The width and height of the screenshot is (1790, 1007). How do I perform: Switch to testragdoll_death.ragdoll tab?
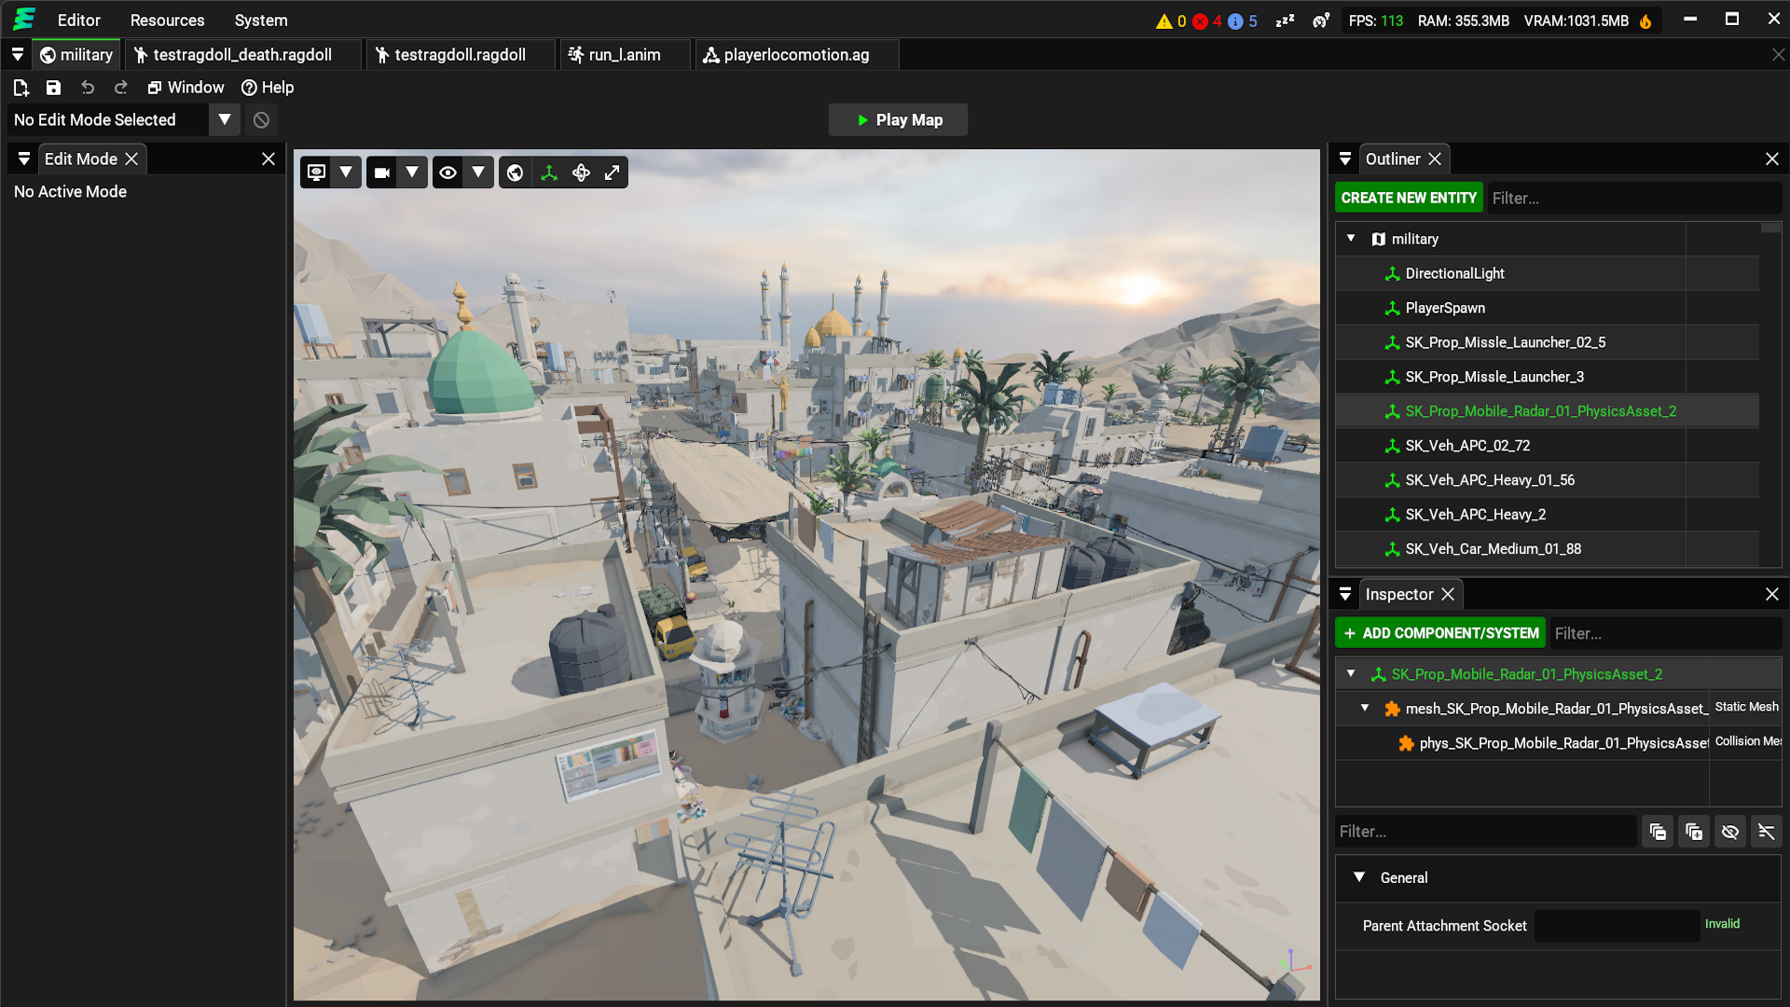point(242,55)
